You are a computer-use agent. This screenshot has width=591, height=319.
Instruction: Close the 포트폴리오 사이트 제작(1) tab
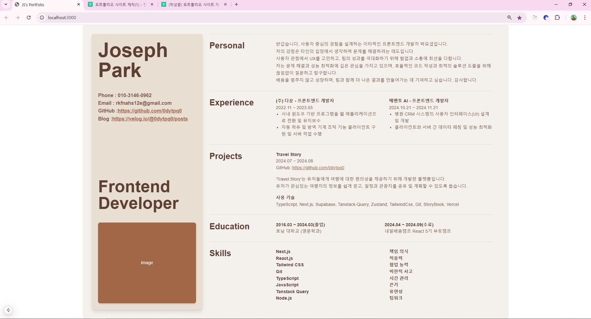click(x=152, y=4)
